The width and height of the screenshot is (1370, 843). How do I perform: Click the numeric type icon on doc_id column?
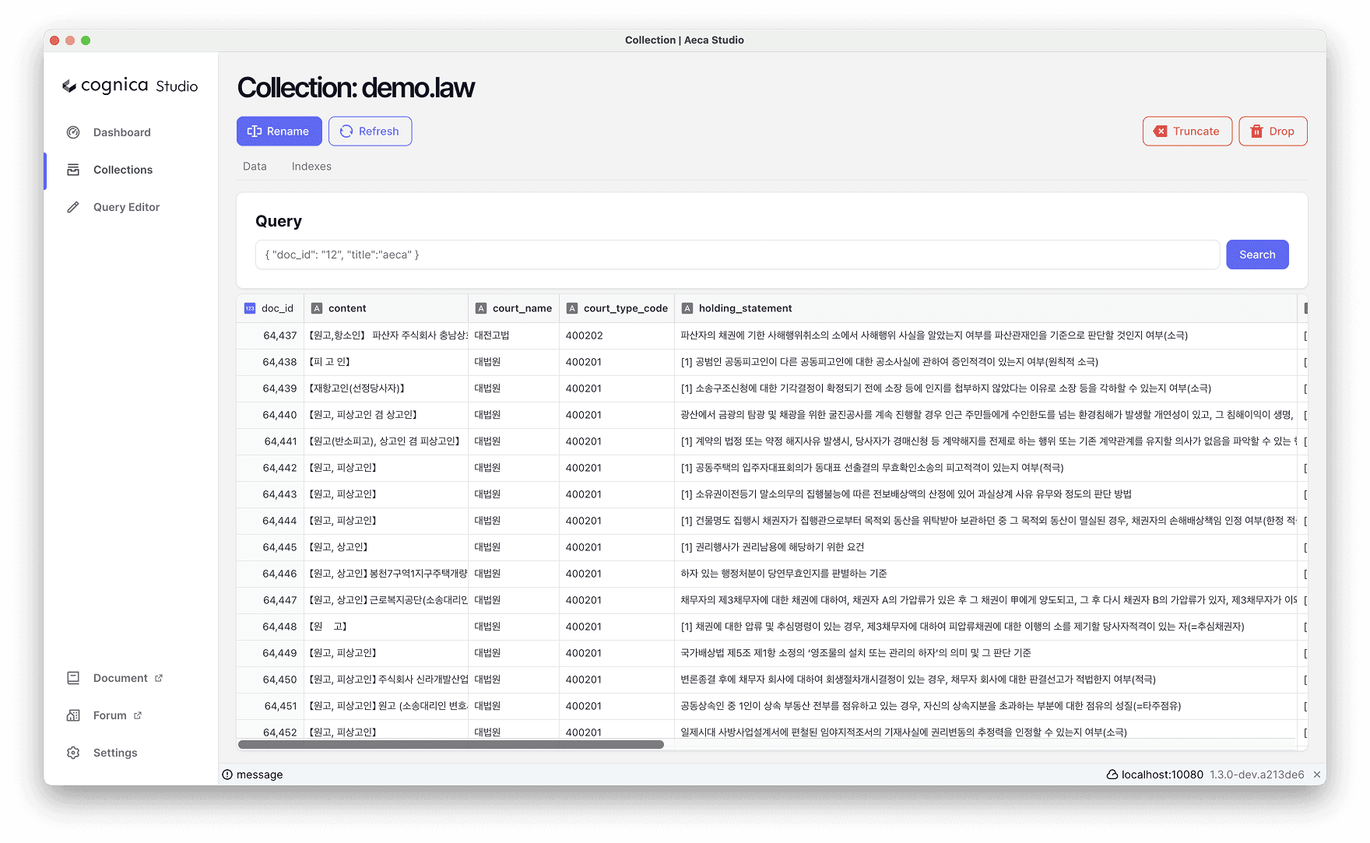249,308
